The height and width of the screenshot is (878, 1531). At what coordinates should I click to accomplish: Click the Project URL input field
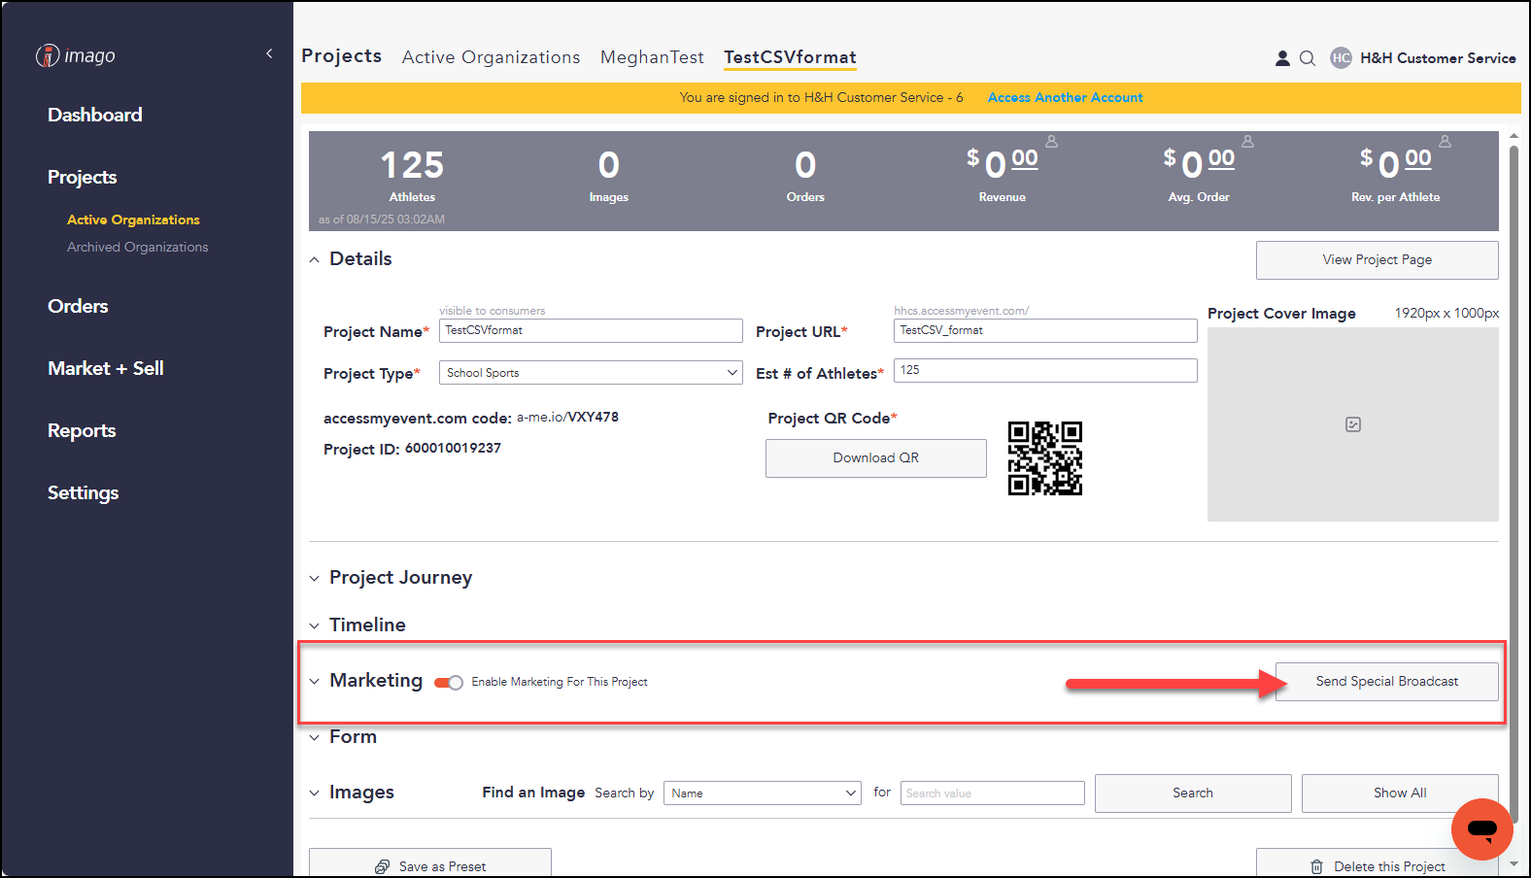(1045, 330)
